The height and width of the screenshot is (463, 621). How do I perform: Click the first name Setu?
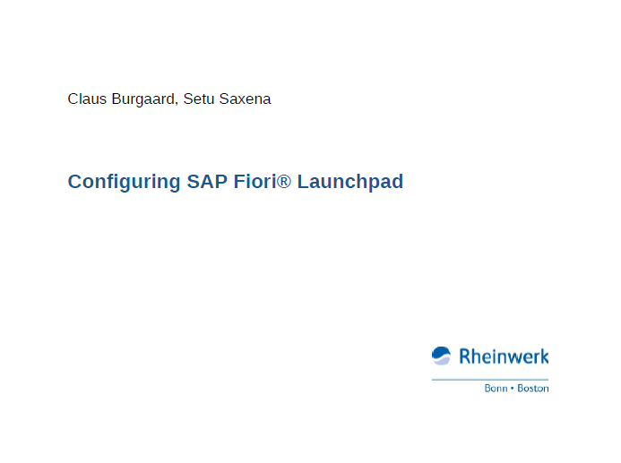199,99
